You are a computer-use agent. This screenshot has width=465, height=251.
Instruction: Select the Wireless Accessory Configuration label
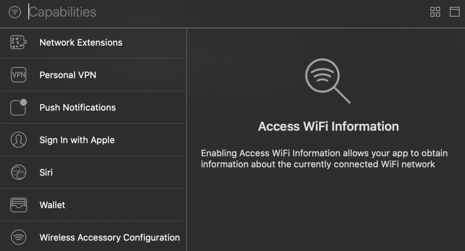click(110, 237)
